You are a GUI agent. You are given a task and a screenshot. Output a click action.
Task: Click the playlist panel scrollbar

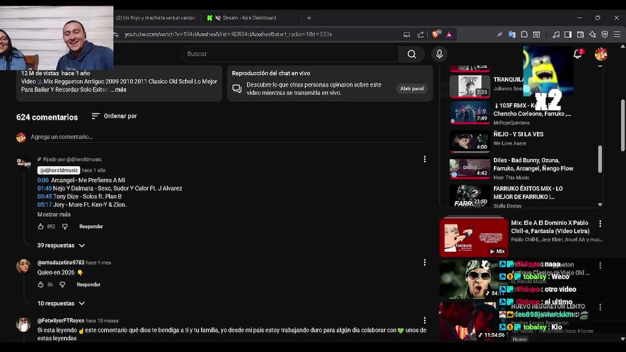click(600, 159)
